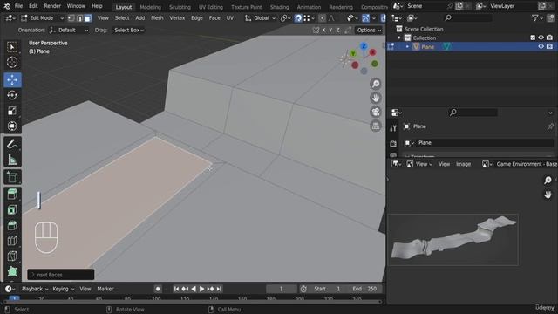Select the Select Box tool

(12, 47)
